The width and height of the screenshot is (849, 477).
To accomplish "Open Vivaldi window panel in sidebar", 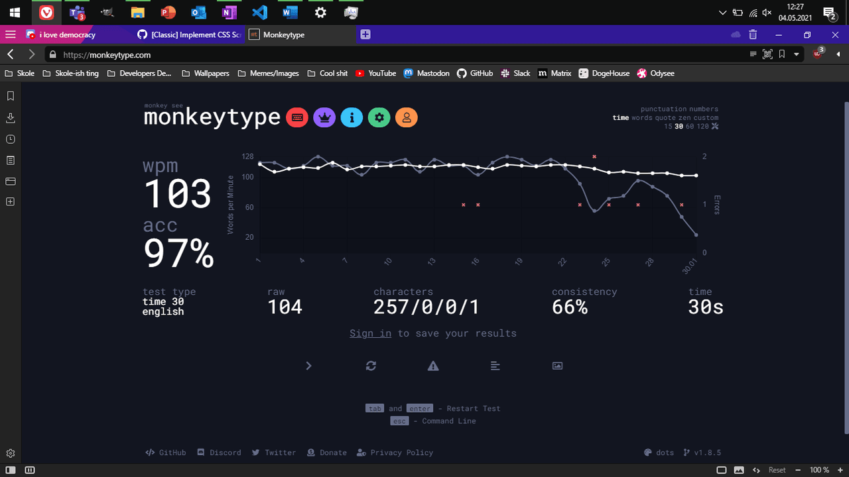I will [x=10, y=181].
